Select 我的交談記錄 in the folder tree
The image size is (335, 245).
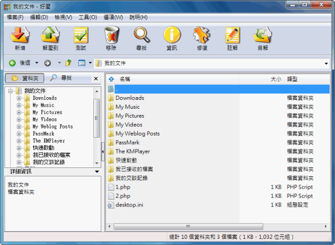49,162
